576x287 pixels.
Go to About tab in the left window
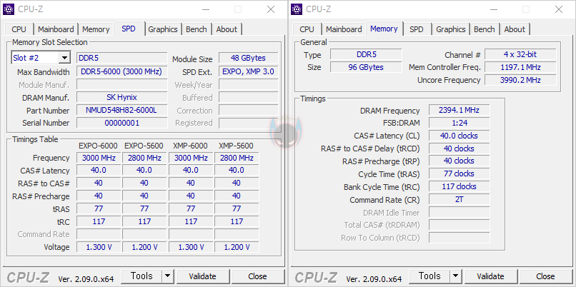[x=227, y=29]
